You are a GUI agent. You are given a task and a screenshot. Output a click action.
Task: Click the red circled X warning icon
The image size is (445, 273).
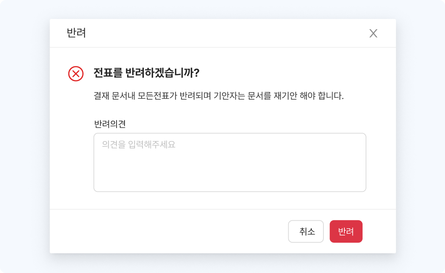(76, 74)
